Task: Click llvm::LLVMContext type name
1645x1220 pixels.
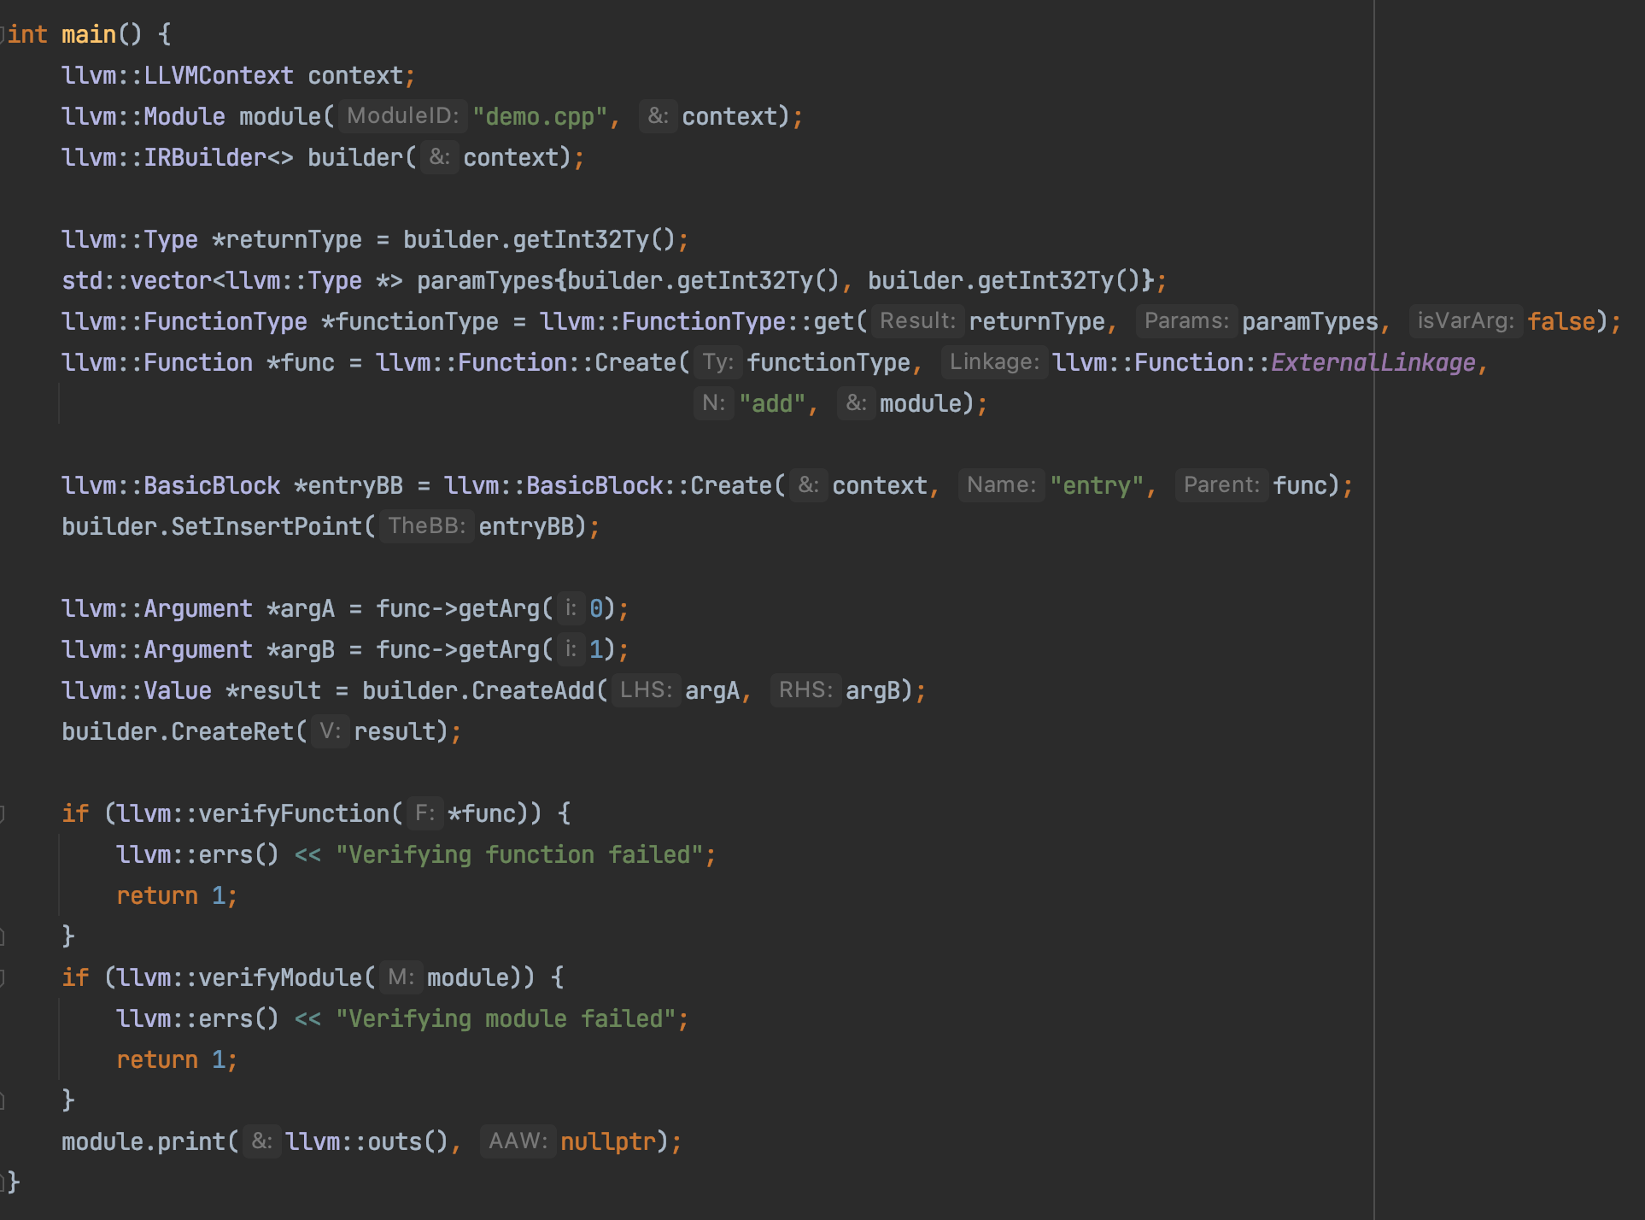Action: tap(178, 75)
